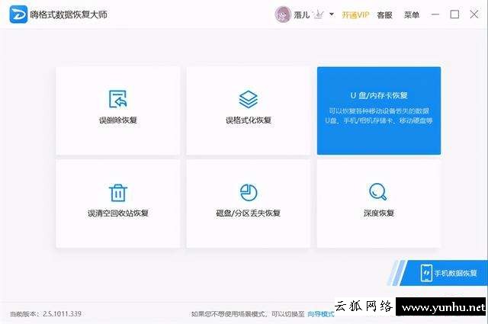Viewport: 488px width, 324px height.
Task: Select the partition pie chart icon
Action: pyautogui.click(x=249, y=192)
